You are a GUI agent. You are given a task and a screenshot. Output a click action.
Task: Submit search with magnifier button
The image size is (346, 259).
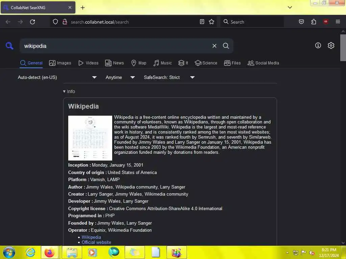(x=226, y=46)
